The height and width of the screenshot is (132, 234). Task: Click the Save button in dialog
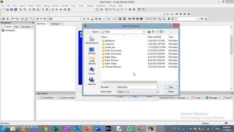pos(171,87)
